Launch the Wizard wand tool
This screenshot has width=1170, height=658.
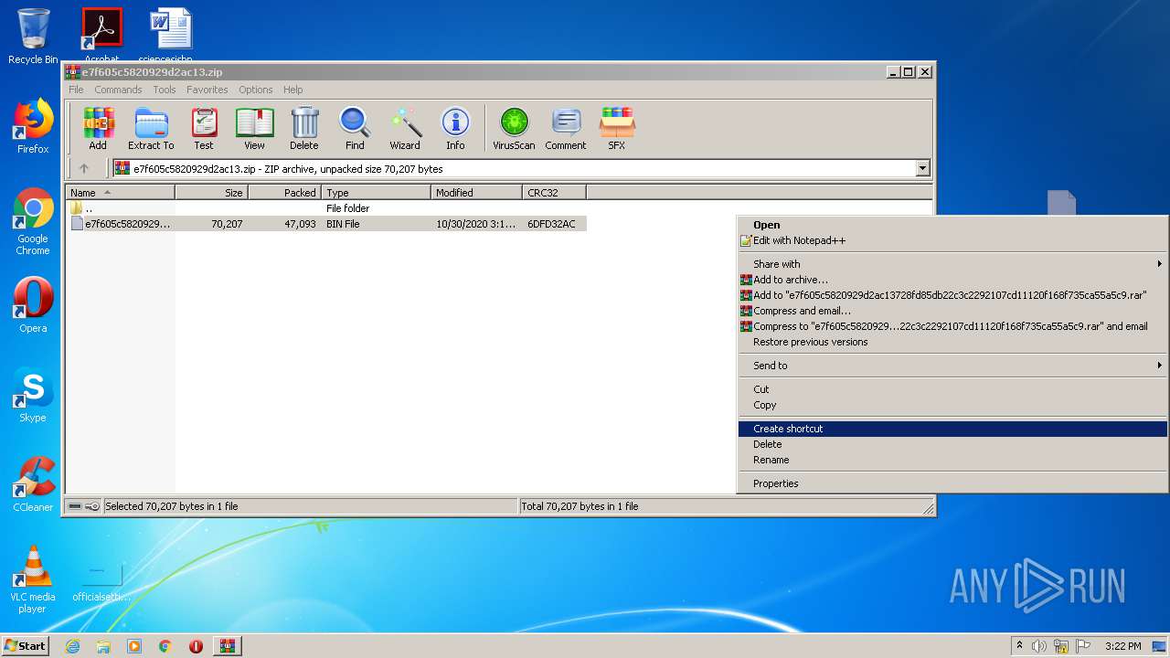click(x=405, y=129)
